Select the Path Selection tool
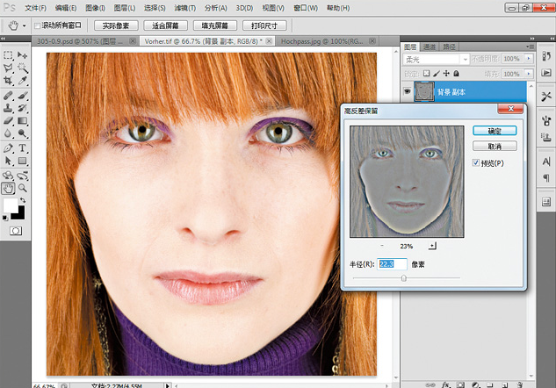 tap(8, 162)
